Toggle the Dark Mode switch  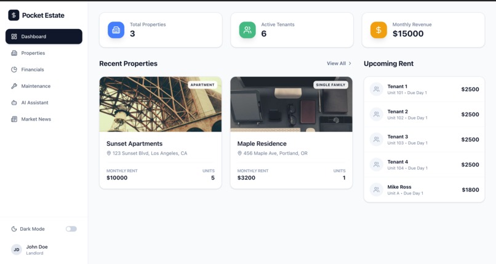point(71,229)
